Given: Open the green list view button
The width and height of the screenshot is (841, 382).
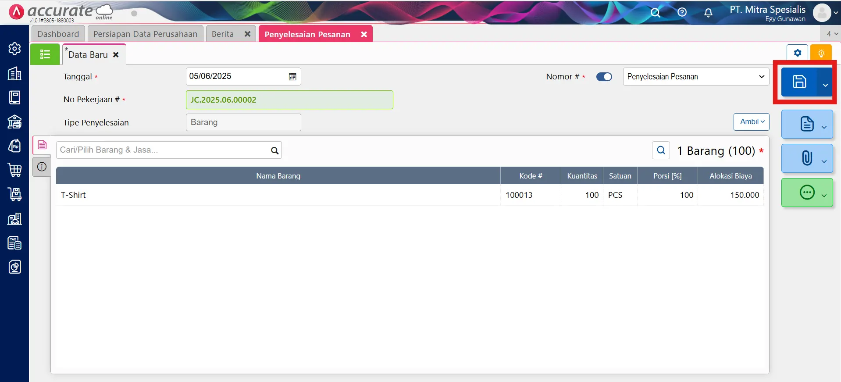Looking at the screenshot, I should click(45, 54).
